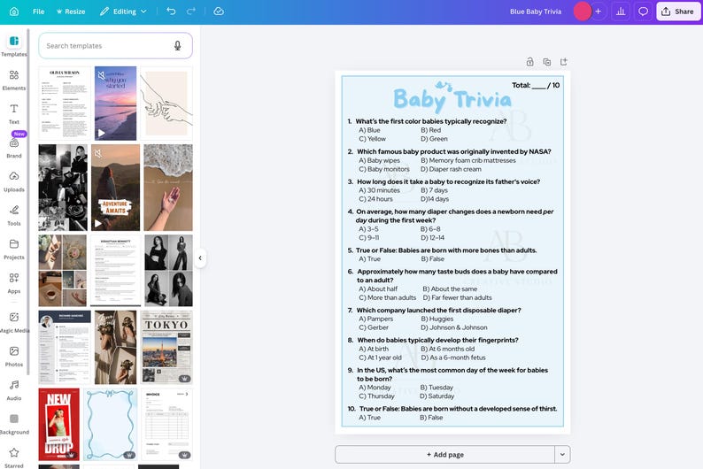Select the sunset beach video template

115,104
